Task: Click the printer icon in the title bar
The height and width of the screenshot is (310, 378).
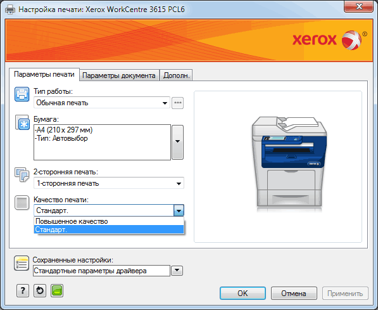Action: (x=10, y=10)
